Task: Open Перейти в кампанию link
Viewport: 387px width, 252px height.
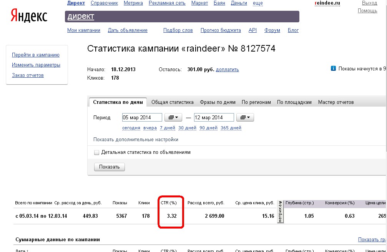Action: pos(36,55)
